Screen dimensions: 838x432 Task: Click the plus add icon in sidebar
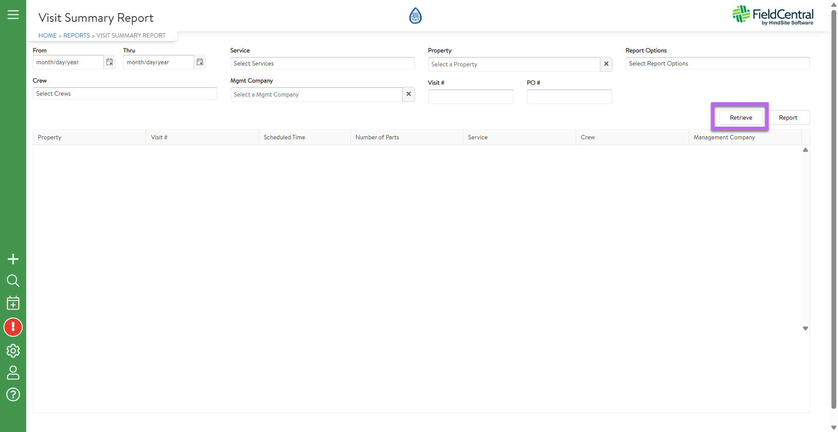click(13, 259)
